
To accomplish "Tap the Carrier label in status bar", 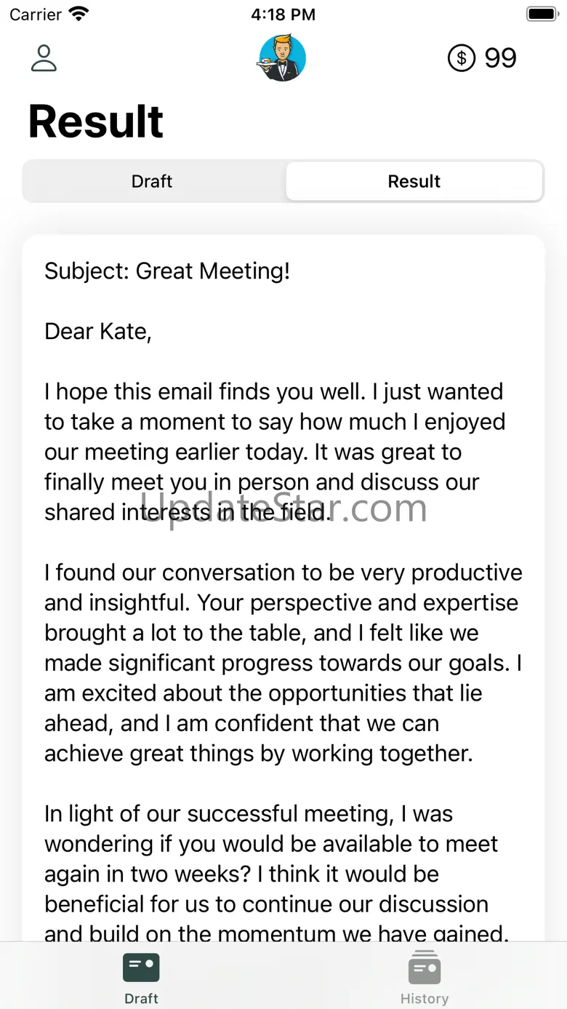I will [35, 14].
